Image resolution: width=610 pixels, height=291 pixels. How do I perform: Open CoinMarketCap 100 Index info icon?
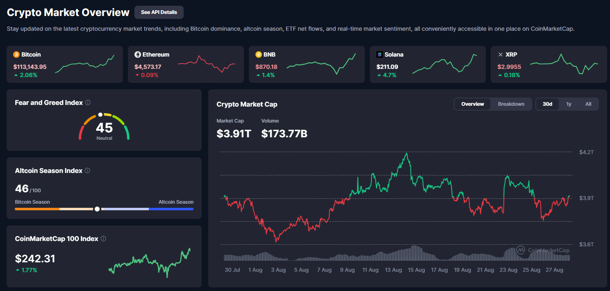coord(103,239)
